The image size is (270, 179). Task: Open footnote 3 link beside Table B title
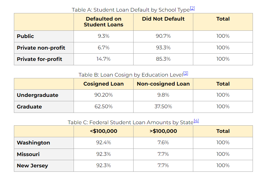[186, 73]
